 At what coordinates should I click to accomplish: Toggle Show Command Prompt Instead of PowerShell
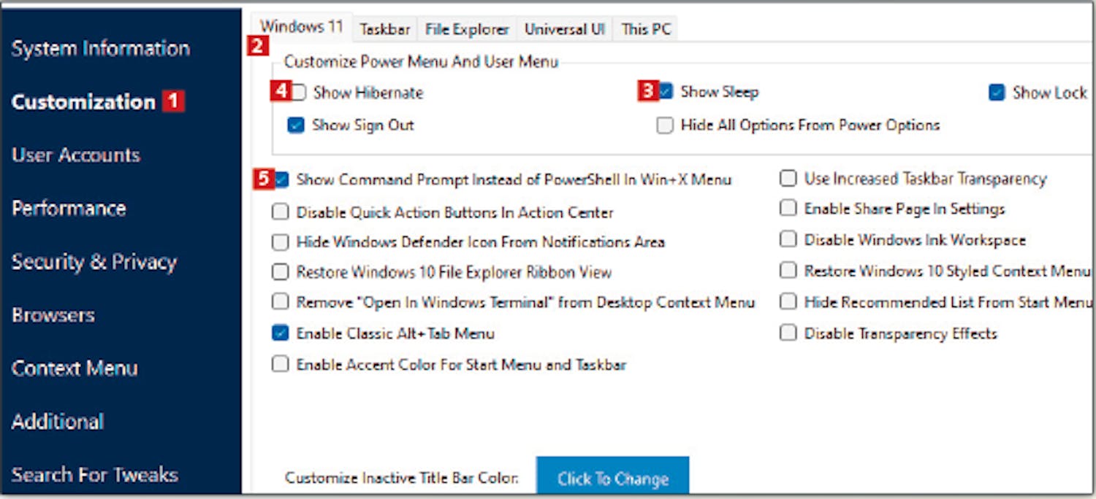(282, 179)
